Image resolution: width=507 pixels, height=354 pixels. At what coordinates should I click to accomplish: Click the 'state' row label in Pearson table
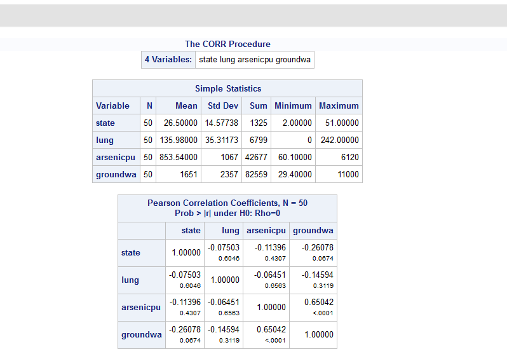click(142, 253)
